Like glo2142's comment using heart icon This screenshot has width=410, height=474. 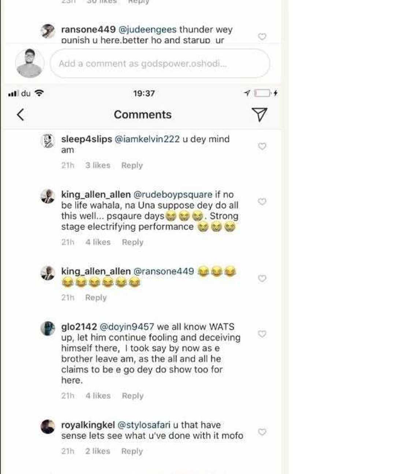tap(262, 334)
